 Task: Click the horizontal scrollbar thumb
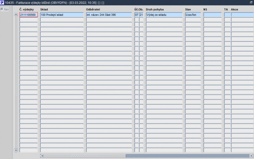pos(85,156)
